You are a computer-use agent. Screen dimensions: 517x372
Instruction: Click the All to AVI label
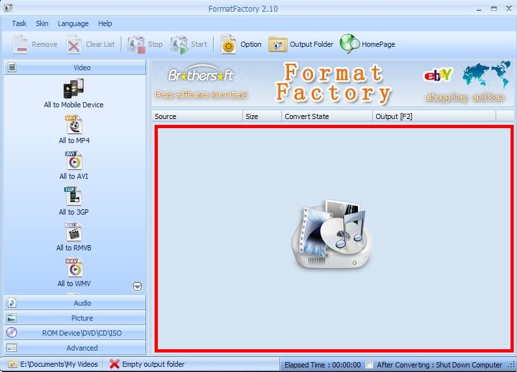(74, 176)
